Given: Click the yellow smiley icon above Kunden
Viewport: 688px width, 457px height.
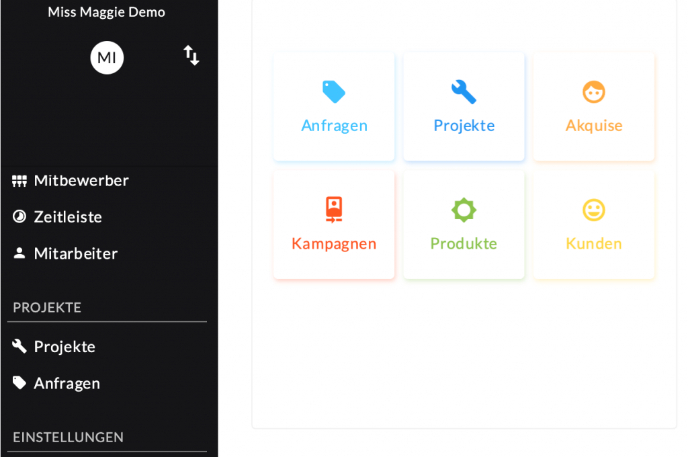Looking at the screenshot, I should coord(594,210).
